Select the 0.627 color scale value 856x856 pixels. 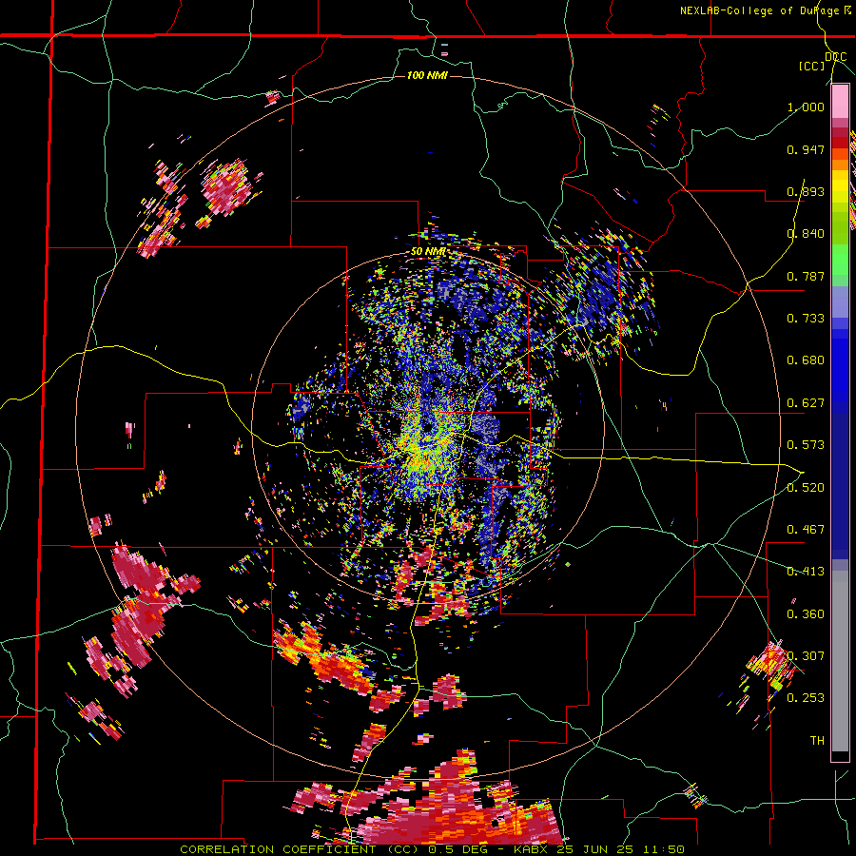806,403
